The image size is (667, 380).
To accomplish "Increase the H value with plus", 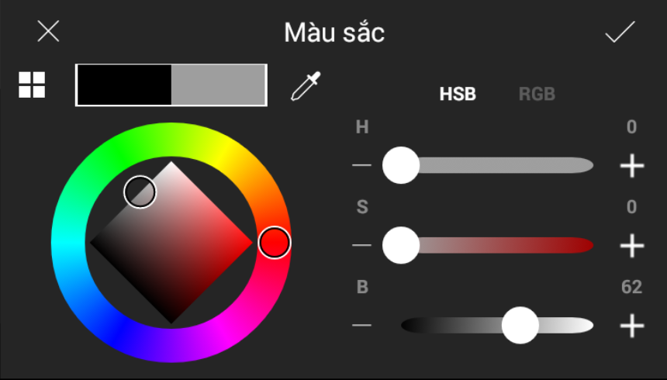I will (632, 166).
